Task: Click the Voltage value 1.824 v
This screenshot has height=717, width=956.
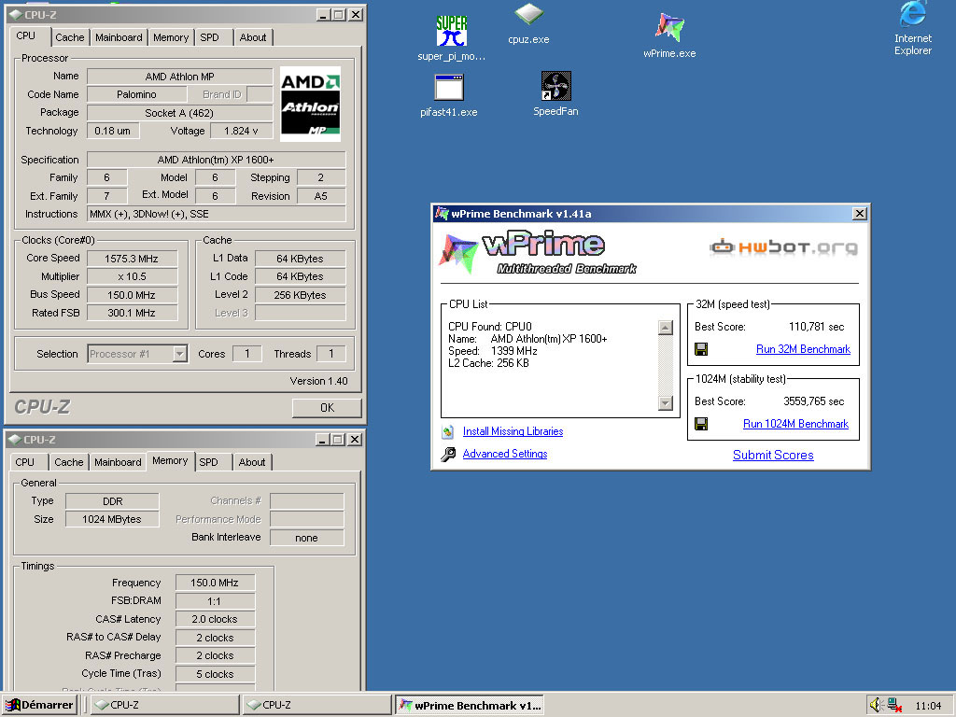Action: click(241, 131)
